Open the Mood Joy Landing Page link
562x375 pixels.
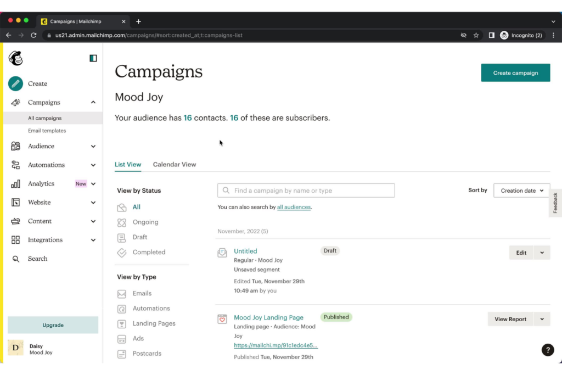[268, 317]
